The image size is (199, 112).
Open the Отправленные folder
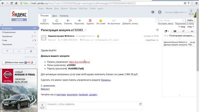19,32
